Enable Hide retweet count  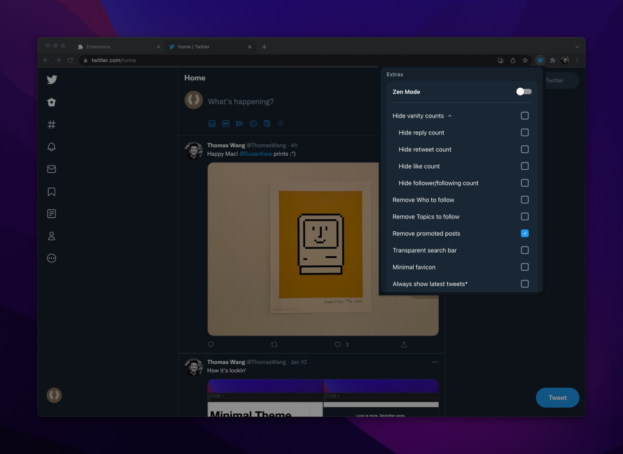(x=525, y=149)
